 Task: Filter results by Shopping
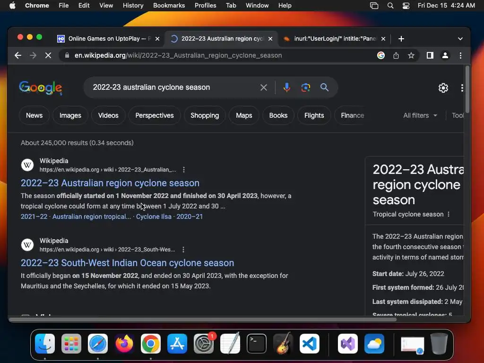pyautogui.click(x=205, y=115)
